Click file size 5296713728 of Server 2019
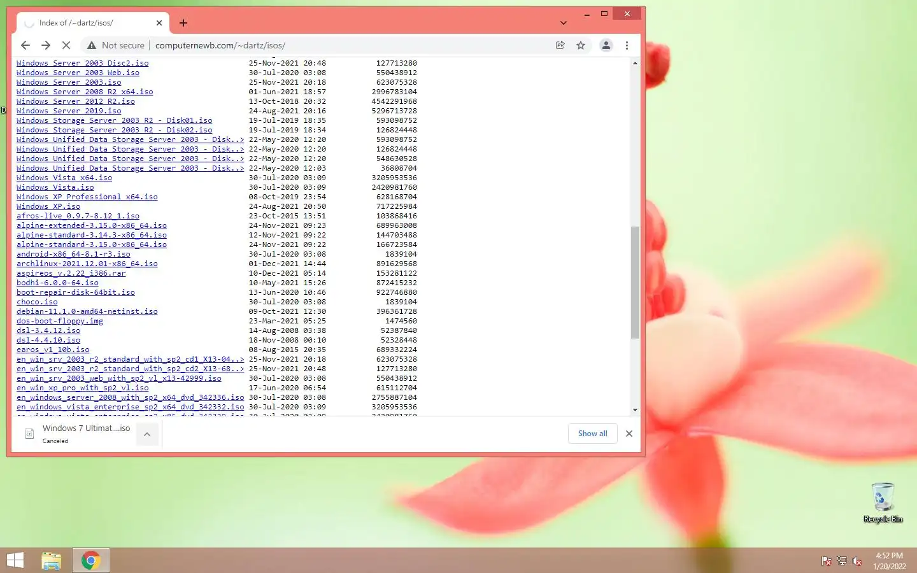The image size is (917, 573). 394,111
